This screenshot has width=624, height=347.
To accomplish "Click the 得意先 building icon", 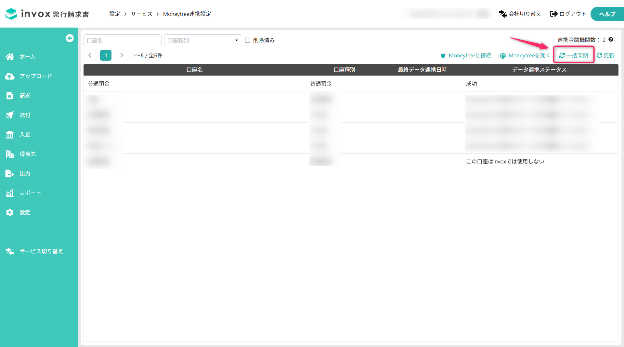I will pyautogui.click(x=10, y=154).
